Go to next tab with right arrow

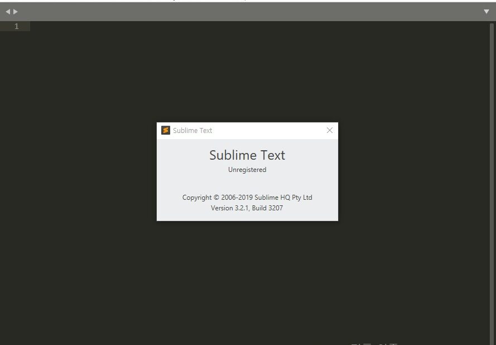[x=15, y=12]
